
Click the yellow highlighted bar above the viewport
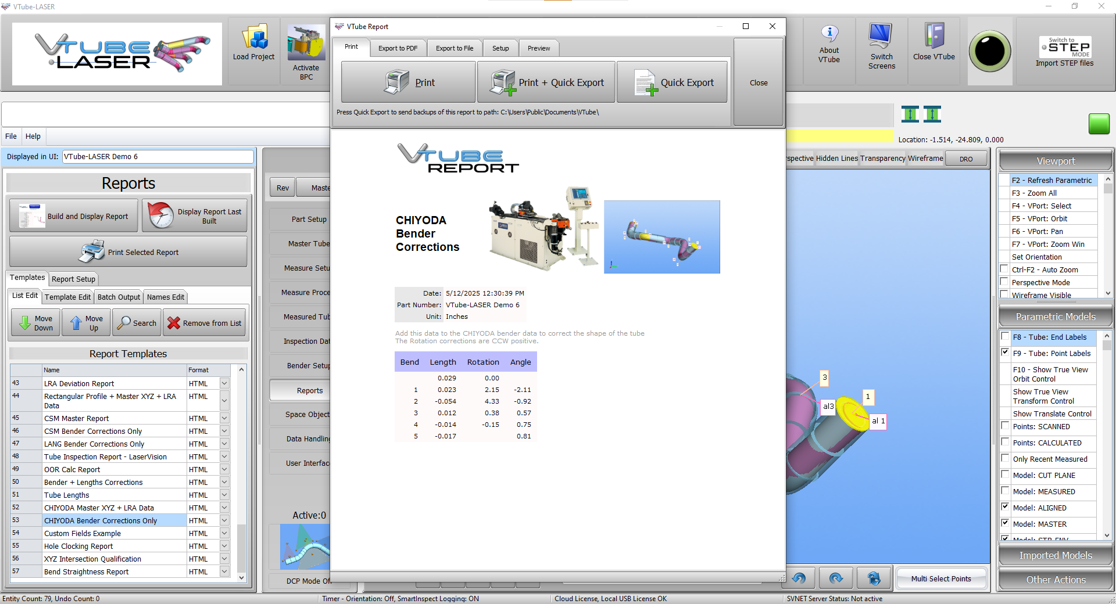[x=839, y=136]
